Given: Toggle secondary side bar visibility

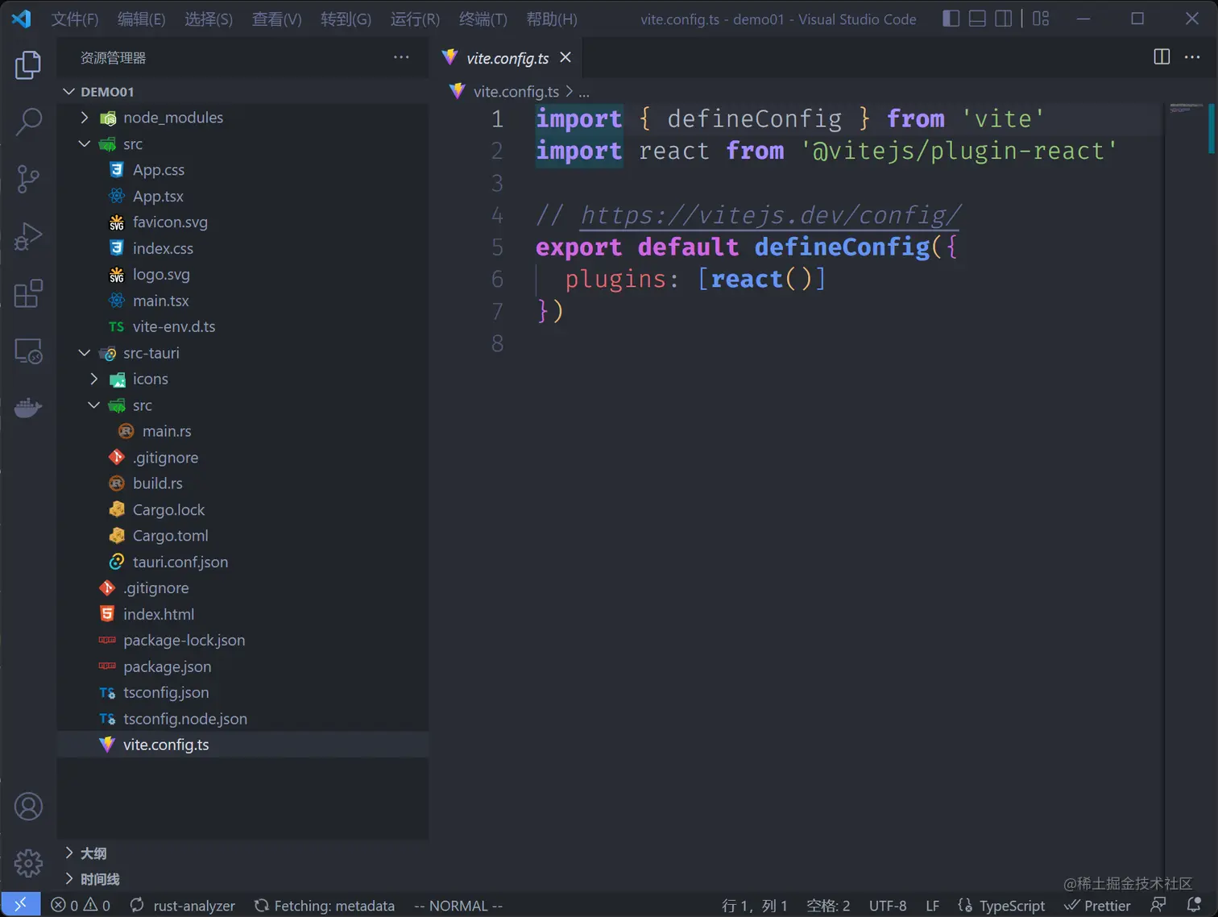Looking at the screenshot, I should (1003, 18).
